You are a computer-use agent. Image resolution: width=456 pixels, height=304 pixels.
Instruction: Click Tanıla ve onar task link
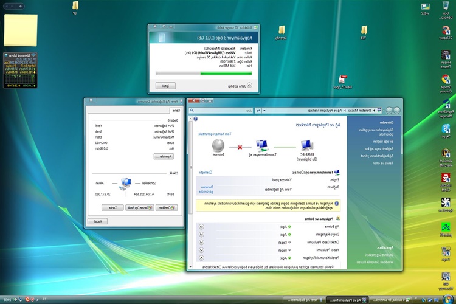(383, 163)
